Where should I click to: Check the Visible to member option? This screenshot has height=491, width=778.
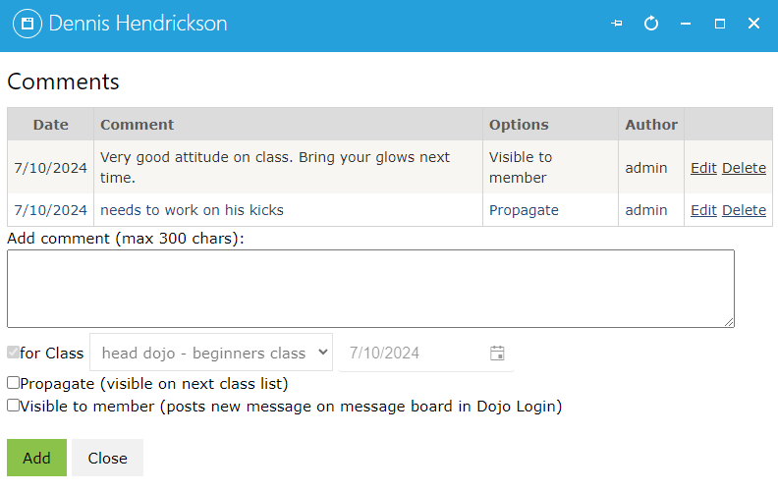click(14, 406)
